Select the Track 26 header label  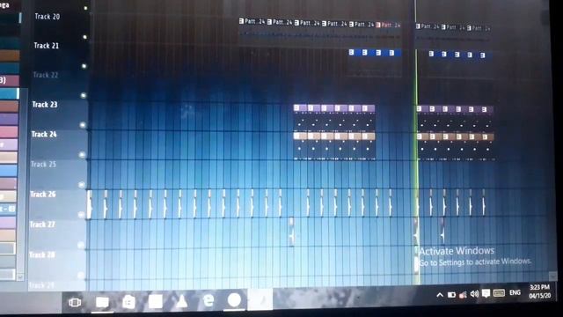coord(43,195)
